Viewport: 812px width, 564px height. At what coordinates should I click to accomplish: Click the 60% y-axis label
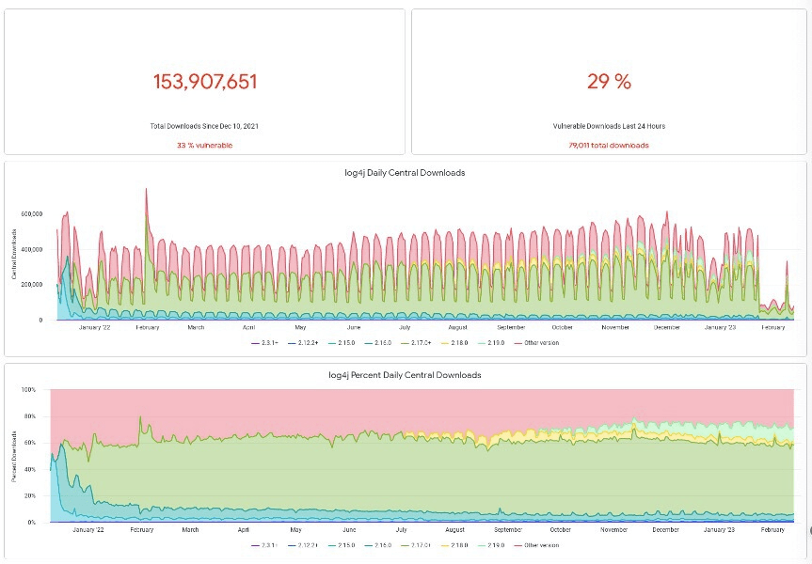tap(29, 443)
